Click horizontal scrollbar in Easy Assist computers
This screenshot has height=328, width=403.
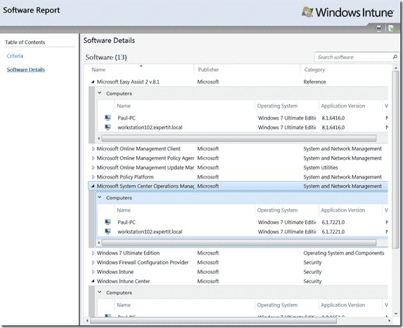click(x=239, y=138)
